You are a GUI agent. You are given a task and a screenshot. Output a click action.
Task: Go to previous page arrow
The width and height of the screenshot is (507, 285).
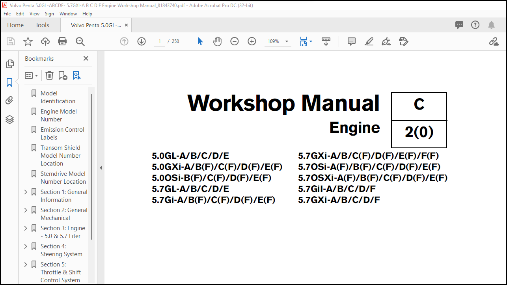click(x=124, y=41)
